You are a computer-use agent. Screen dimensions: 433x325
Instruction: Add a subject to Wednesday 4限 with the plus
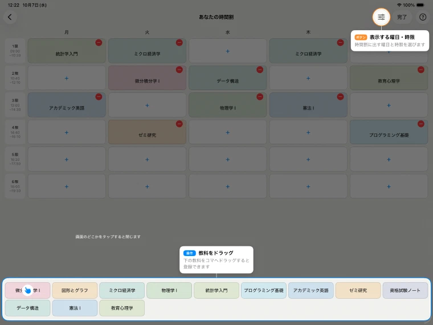pyautogui.click(x=227, y=132)
